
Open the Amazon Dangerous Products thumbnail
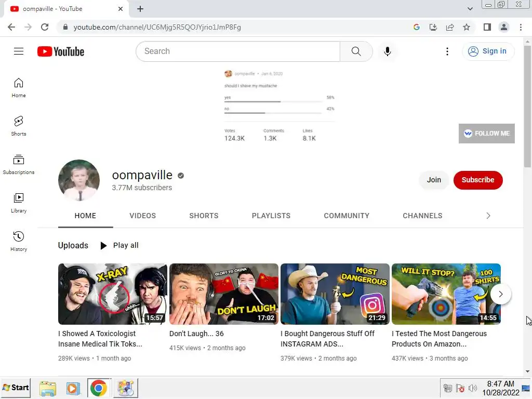[x=446, y=294]
